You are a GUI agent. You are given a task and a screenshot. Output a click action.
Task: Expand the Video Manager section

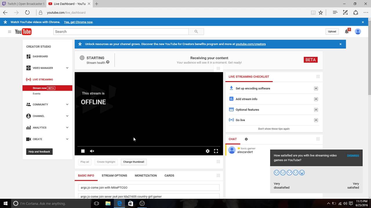[67, 68]
